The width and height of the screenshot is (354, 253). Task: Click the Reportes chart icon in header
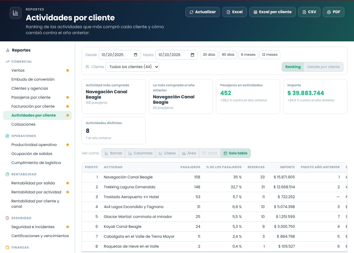point(16,13)
